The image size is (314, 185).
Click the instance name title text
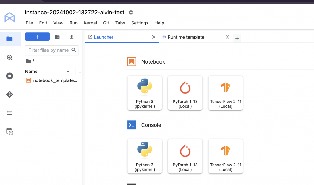tap(75, 13)
